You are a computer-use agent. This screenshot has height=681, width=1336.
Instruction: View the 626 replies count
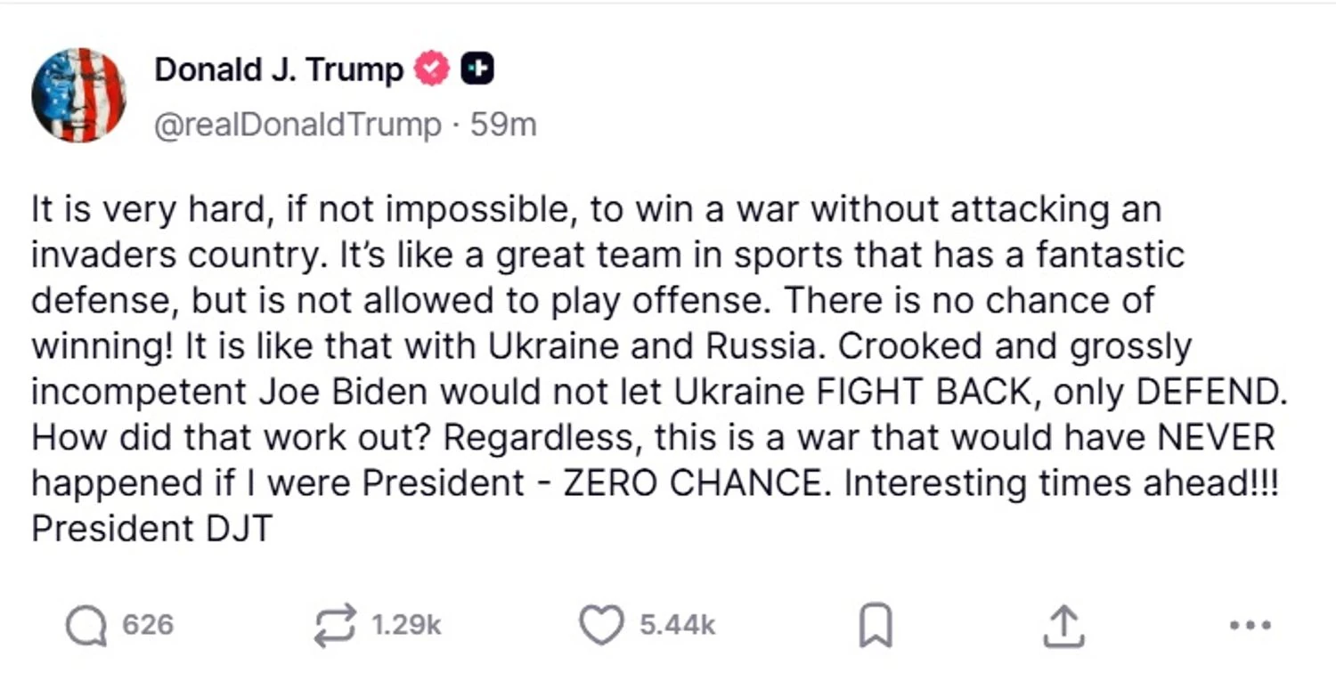pyautogui.click(x=147, y=625)
